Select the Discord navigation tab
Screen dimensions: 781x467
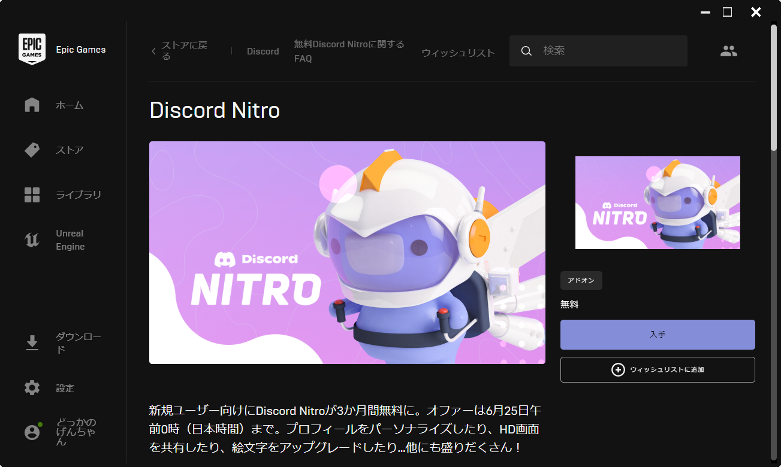pyautogui.click(x=263, y=51)
